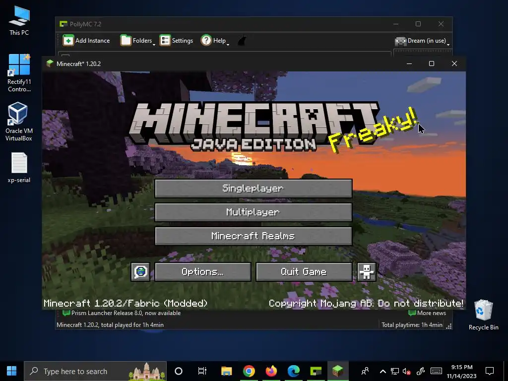Close the PollyMC window

[x=441, y=24]
